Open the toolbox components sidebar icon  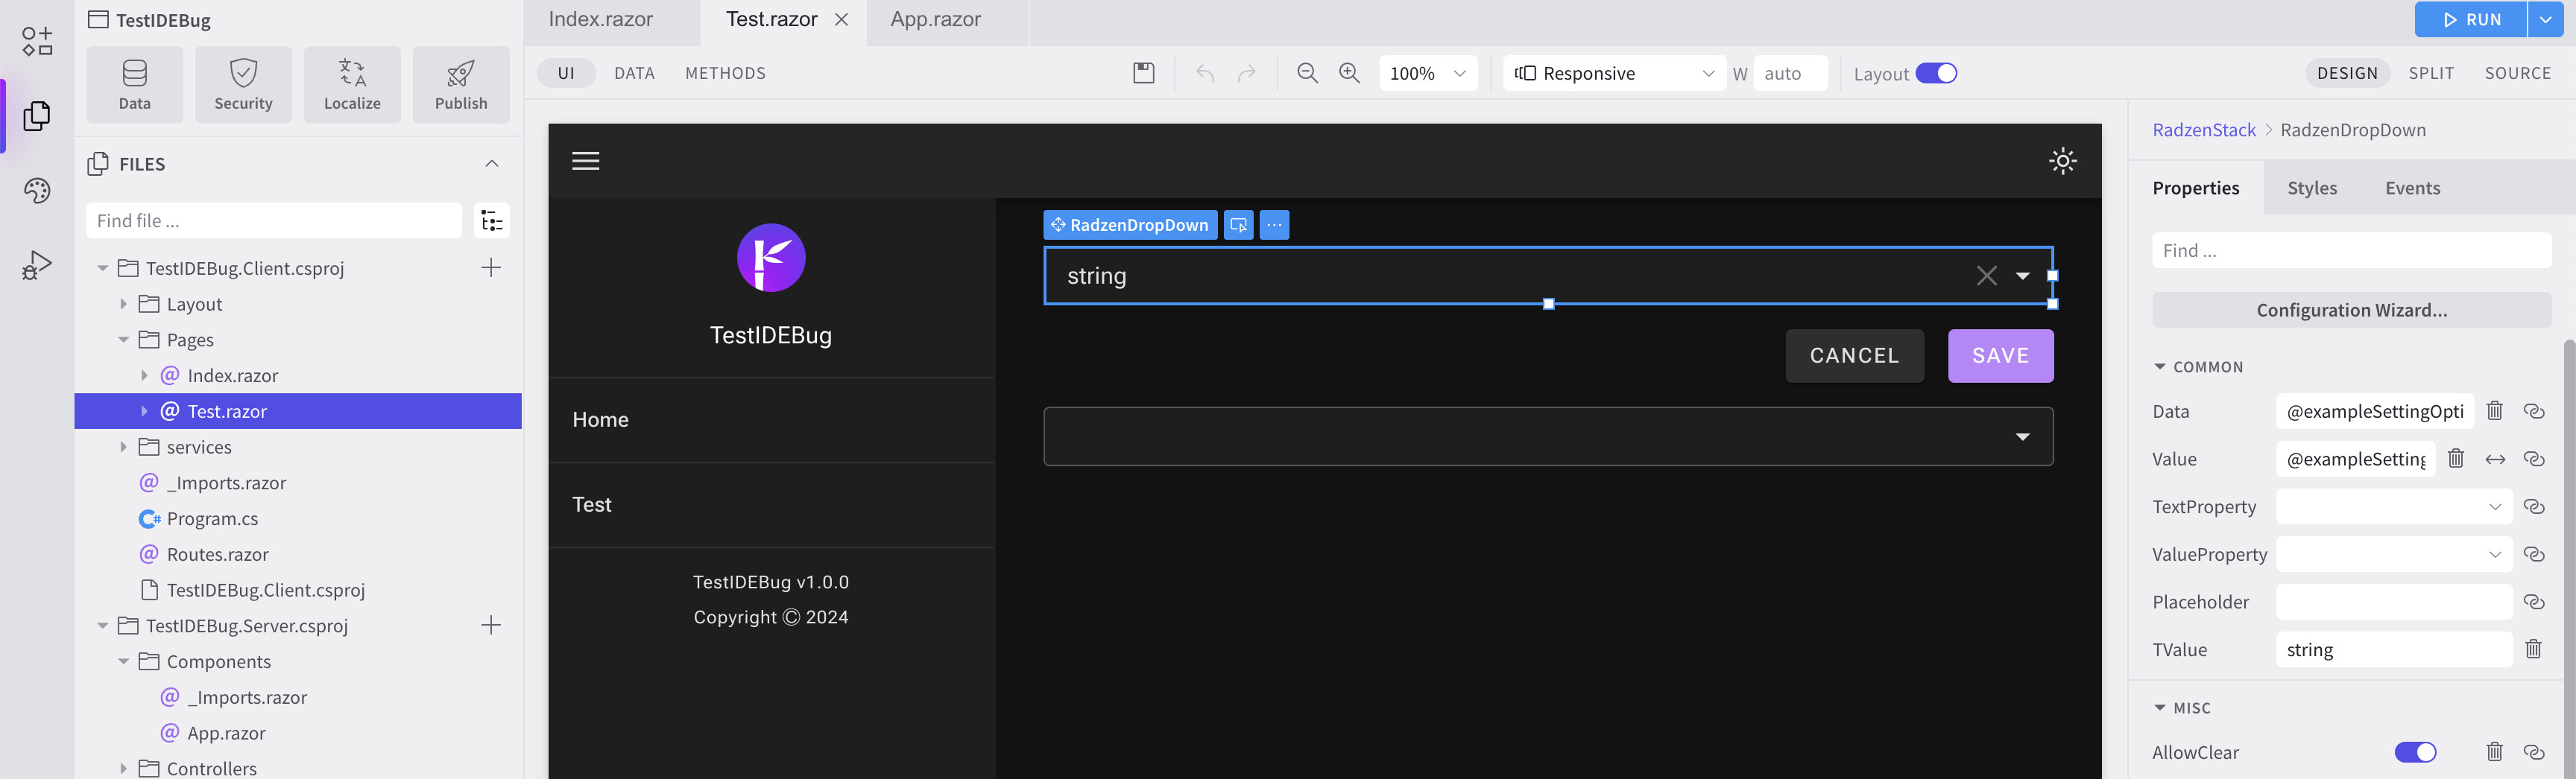pyautogui.click(x=37, y=41)
